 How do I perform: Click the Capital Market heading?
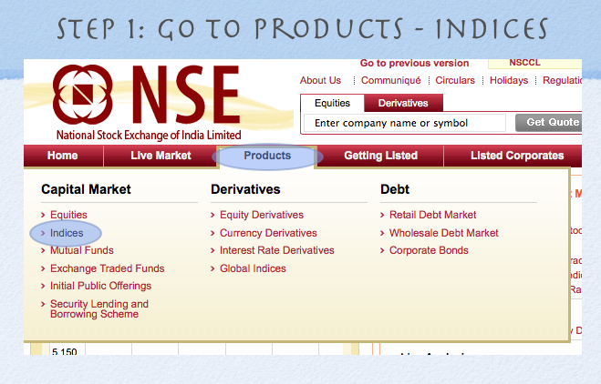coord(86,189)
